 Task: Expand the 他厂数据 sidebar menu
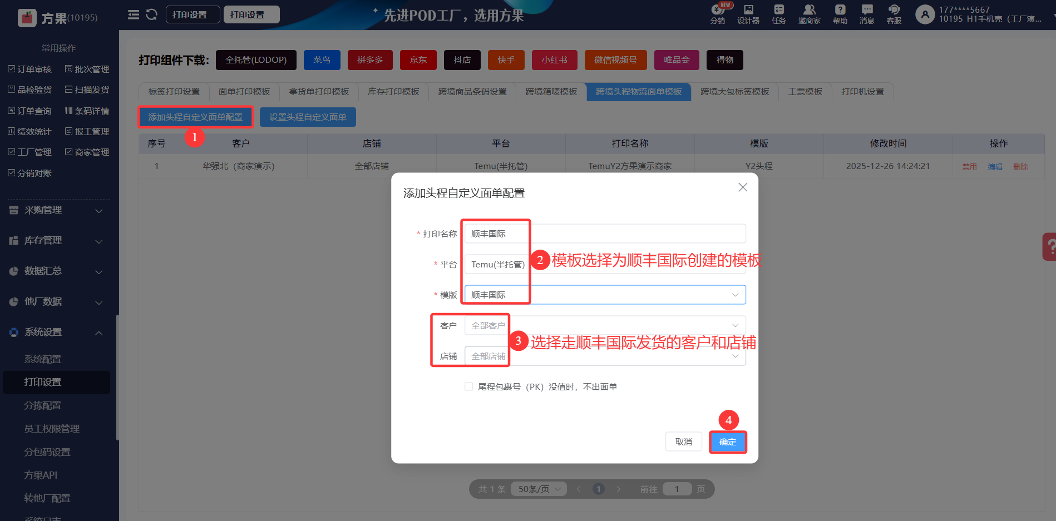coord(56,302)
